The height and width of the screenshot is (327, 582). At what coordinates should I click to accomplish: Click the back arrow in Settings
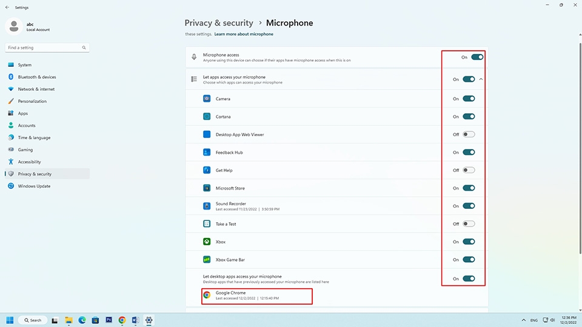pyautogui.click(x=7, y=7)
